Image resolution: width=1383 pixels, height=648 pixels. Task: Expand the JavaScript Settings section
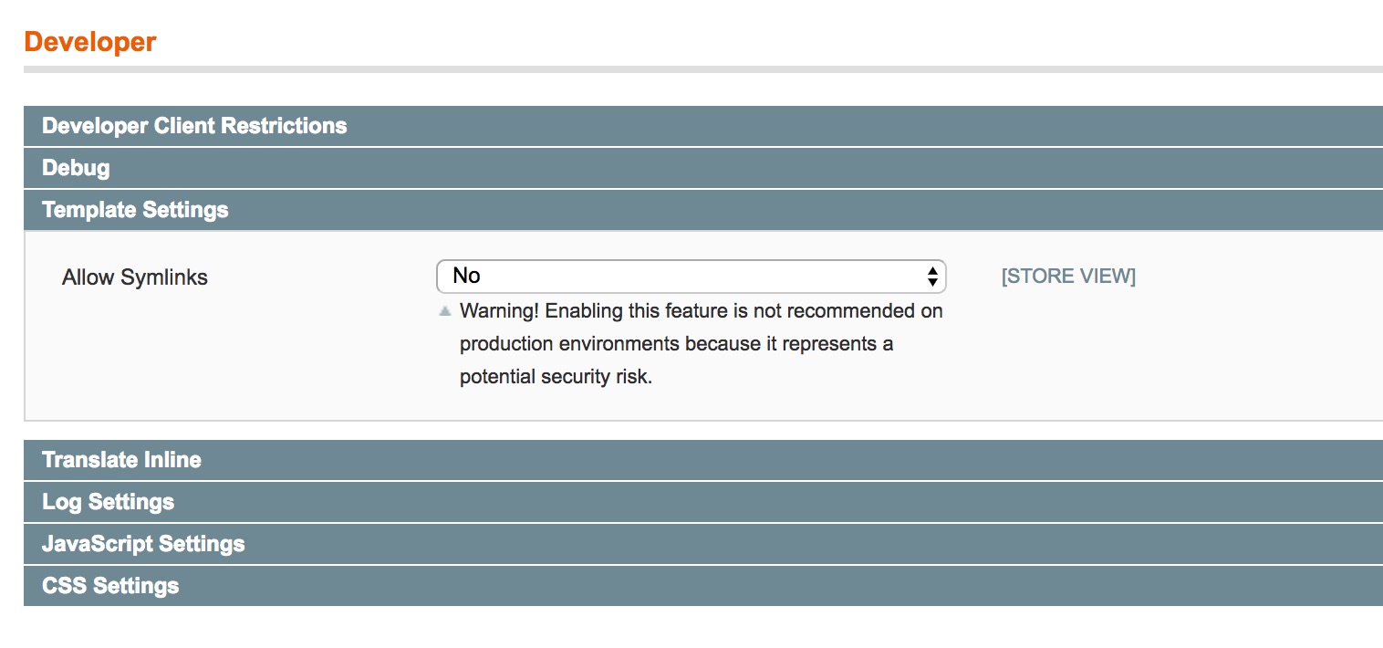click(703, 544)
